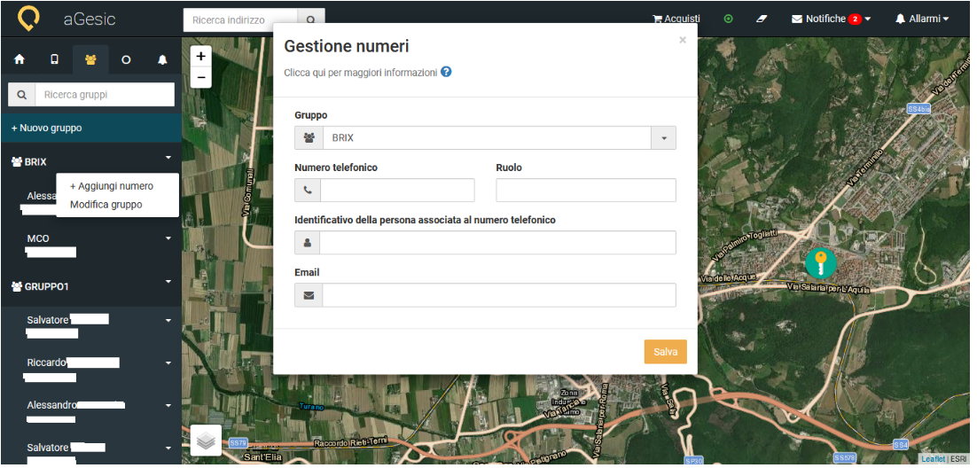Zoom in the map with plus button
The image size is (977, 468).
[x=201, y=56]
